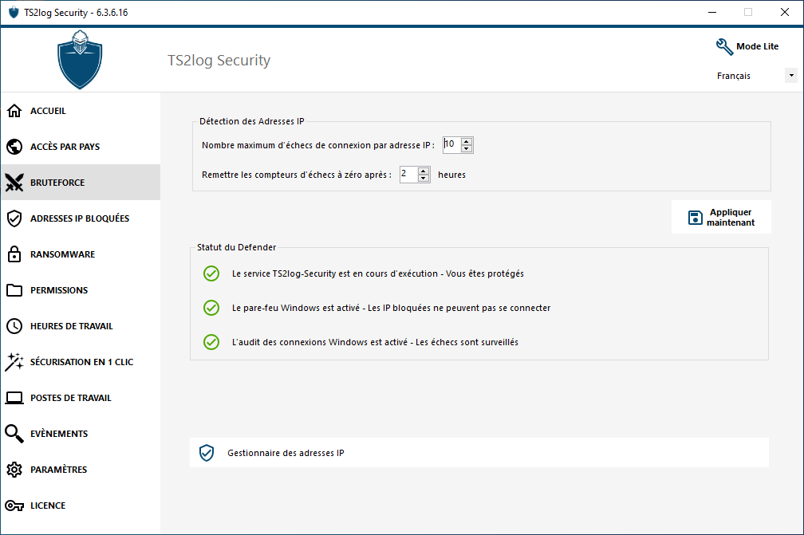This screenshot has width=804, height=535.
Task: Click the 'Le pare-feu Windows est activé' text
Action: pyautogui.click(x=391, y=308)
